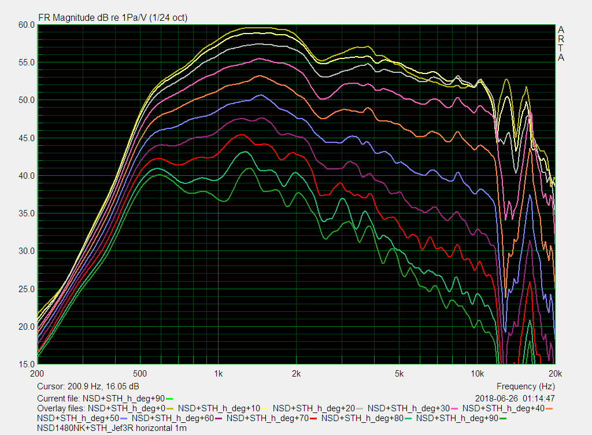592x435 pixels.
Task: Click the Cursor readout '200.9 Hz, 16.05 dB'
Action: [x=103, y=386]
